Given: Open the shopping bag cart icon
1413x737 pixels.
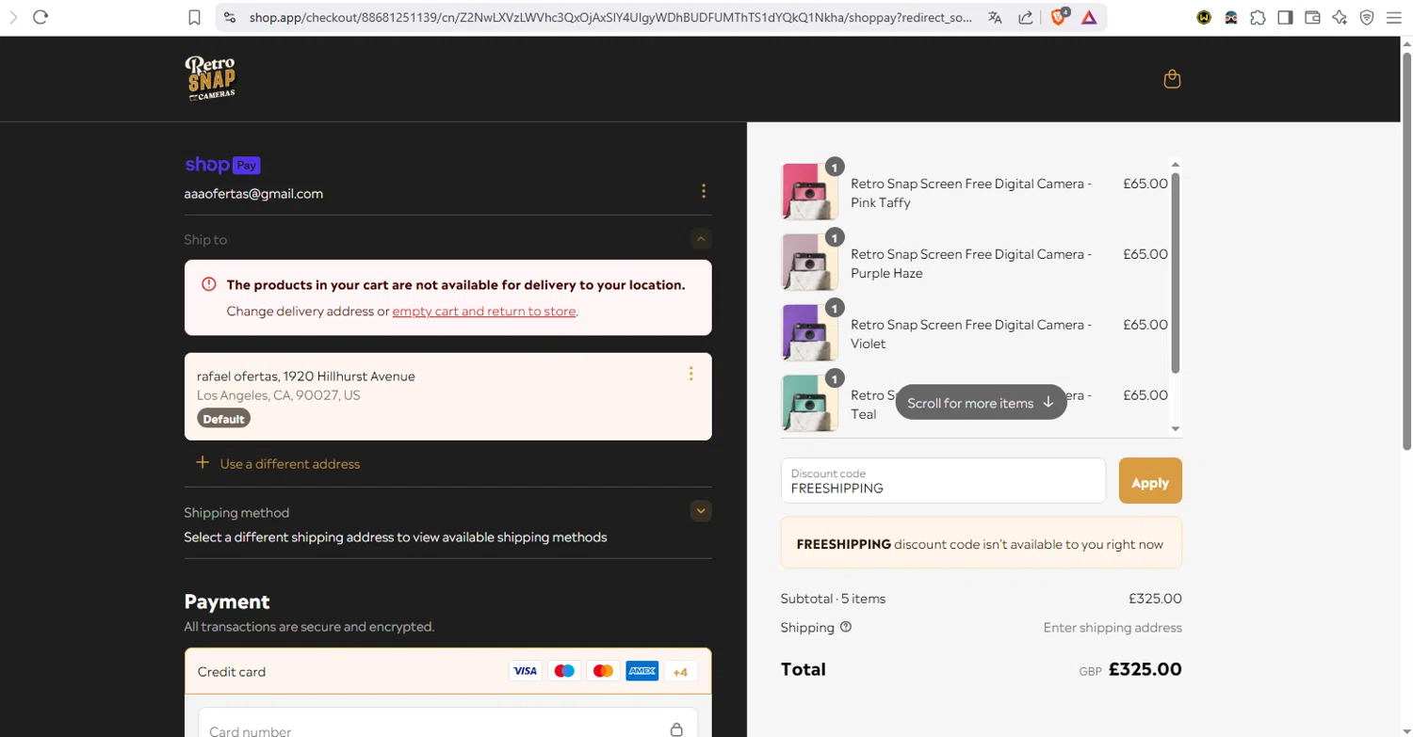Looking at the screenshot, I should (x=1172, y=79).
